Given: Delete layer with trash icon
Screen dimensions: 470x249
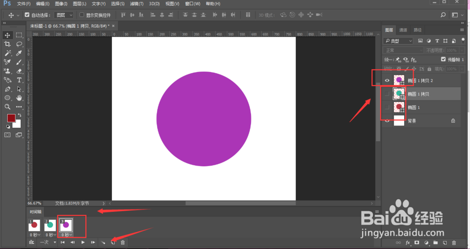Looking at the screenshot, I should click(x=454, y=243).
